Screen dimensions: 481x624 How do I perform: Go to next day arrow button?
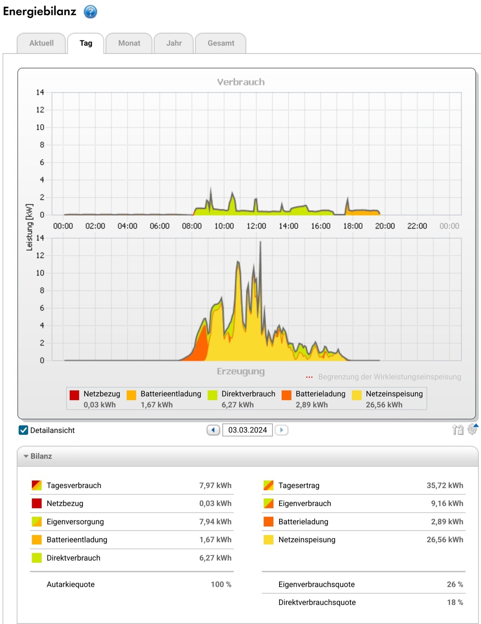tap(282, 430)
